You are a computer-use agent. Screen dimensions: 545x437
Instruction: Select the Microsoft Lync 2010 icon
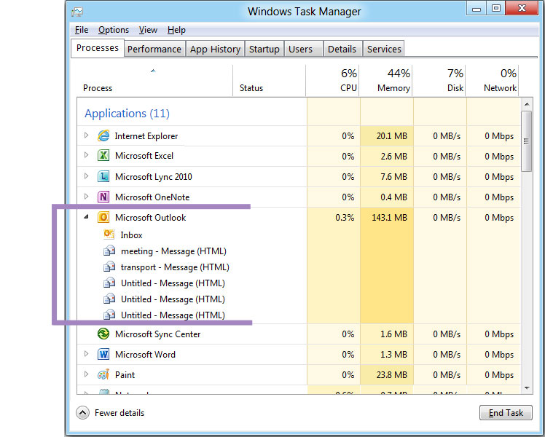[x=103, y=176]
